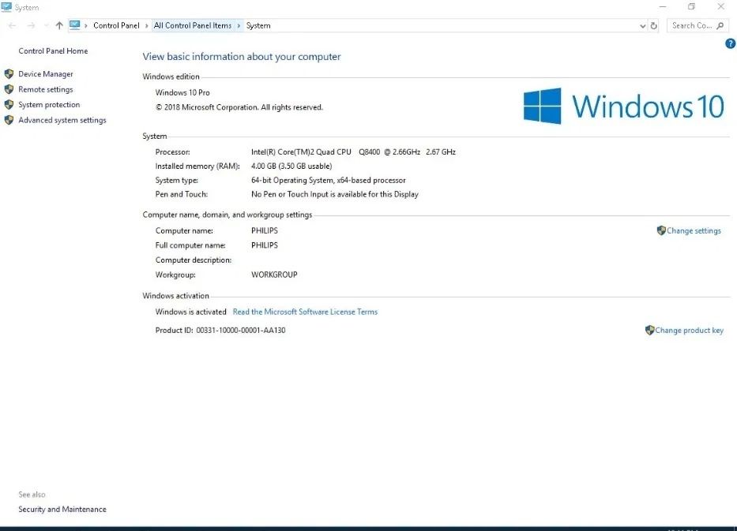This screenshot has height=531, width=737.
Task: Click the System window title icon
Action: (6, 7)
